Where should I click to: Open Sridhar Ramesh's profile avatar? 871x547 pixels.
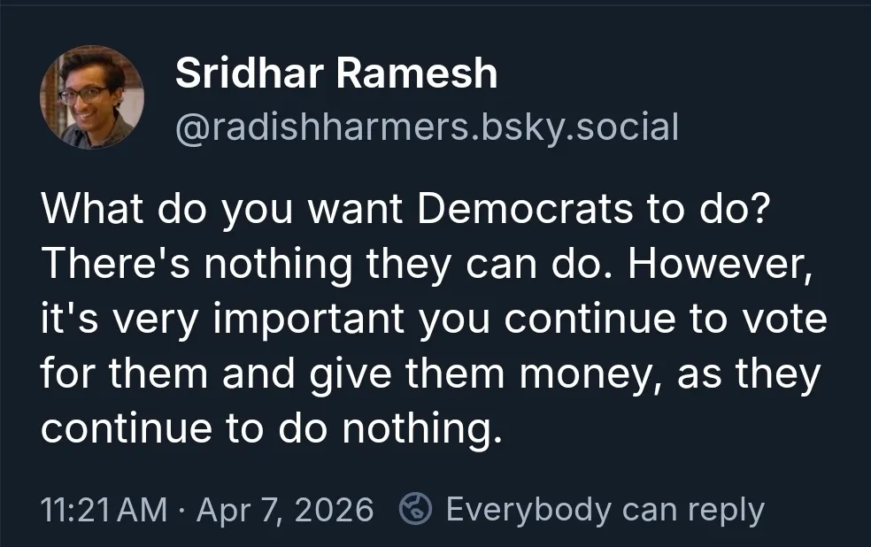pyautogui.click(x=92, y=97)
